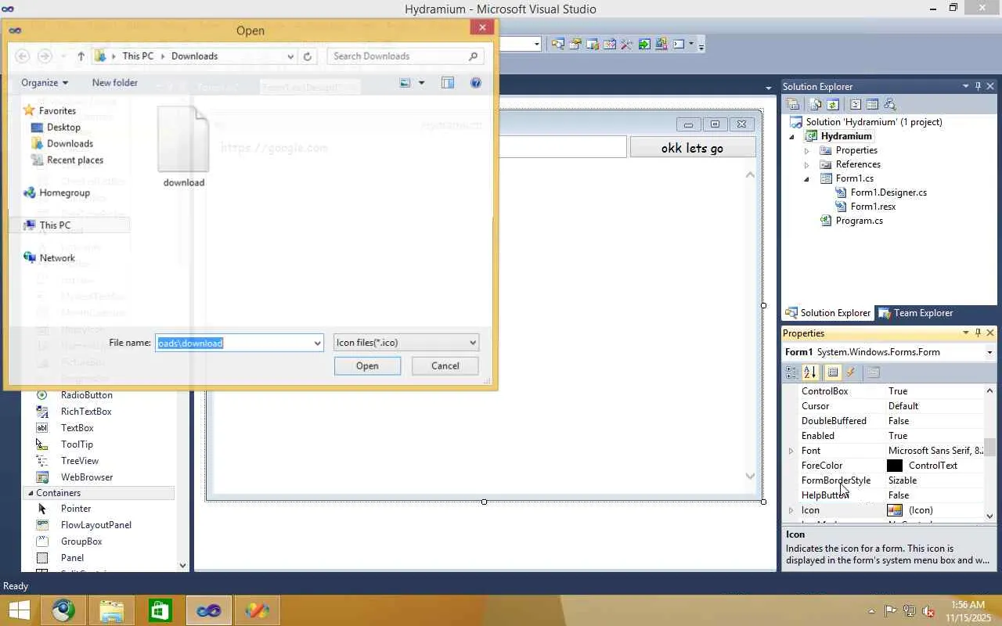Show Properties list icon in Properties panel
This screenshot has height=626, width=1002.
point(833,372)
